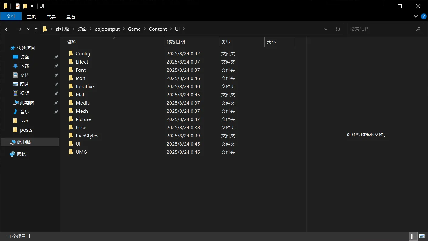The height and width of the screenshot is (241, 428).
Task: Open the 文件 menu tab
Action: tap(11, 16)
